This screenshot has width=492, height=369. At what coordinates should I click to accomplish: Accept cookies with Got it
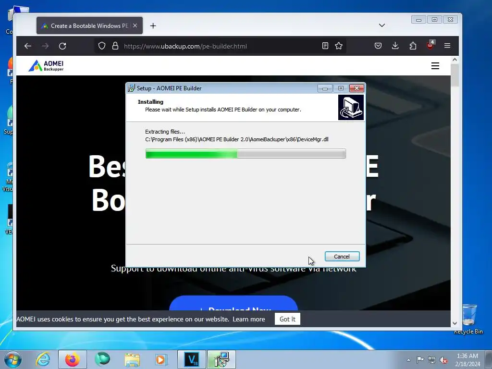pos(287,319)
